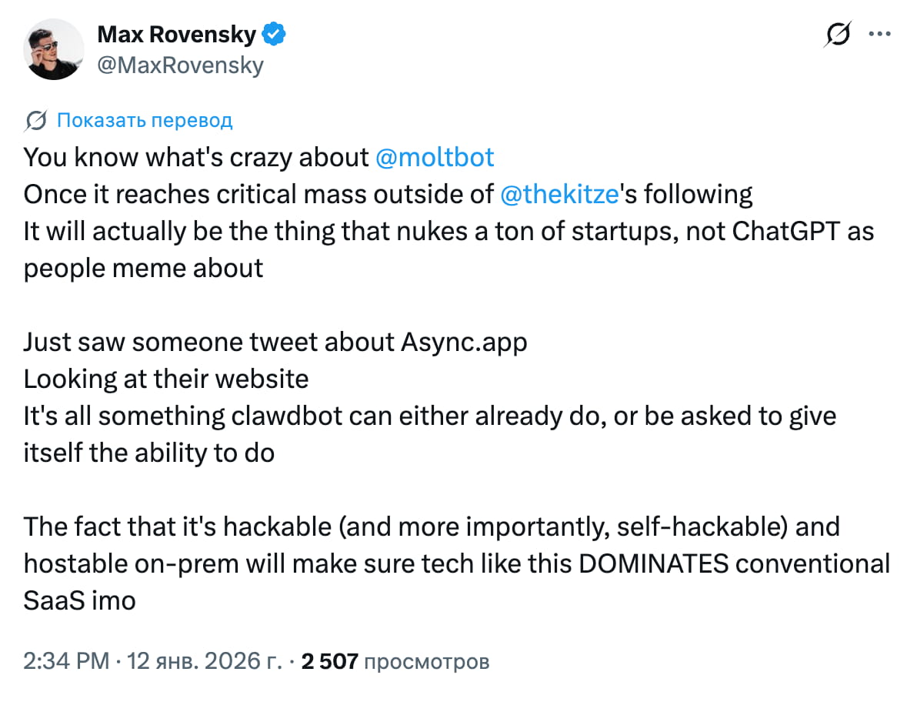The width and height of the screenshot is (917, 702).
Task: Click the SaaS imo closing text
Action: coord(79,600)
